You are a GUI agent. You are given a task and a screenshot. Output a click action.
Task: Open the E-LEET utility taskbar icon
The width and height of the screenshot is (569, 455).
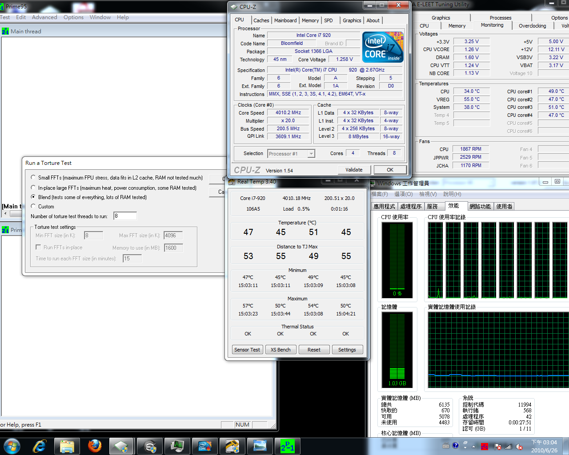coord(149,446)
